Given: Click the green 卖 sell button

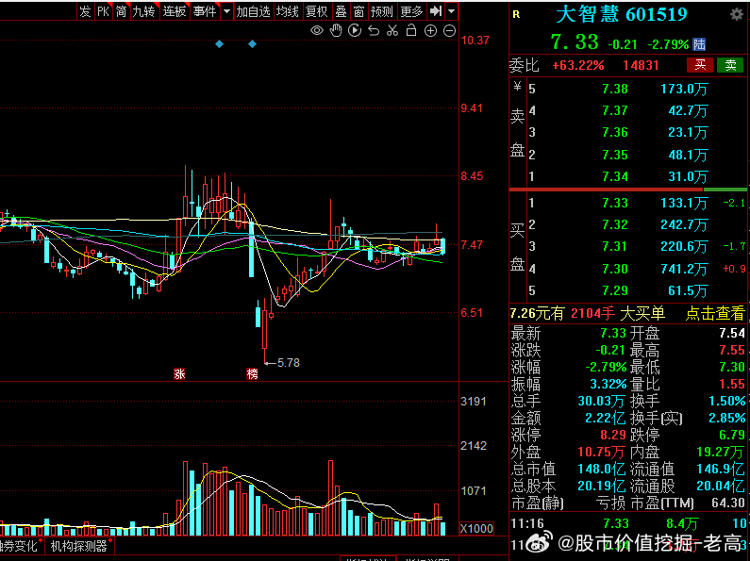Looking at the screenshot, I should (x=730, y=65).
